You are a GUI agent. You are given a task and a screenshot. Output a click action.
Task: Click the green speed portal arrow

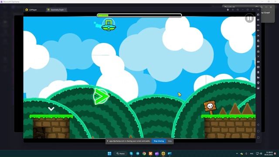[x=101, y=96]
